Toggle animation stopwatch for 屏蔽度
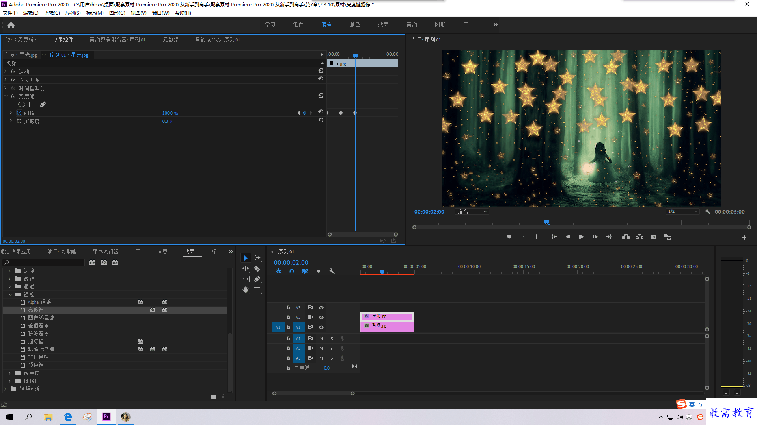 point(19,121)
